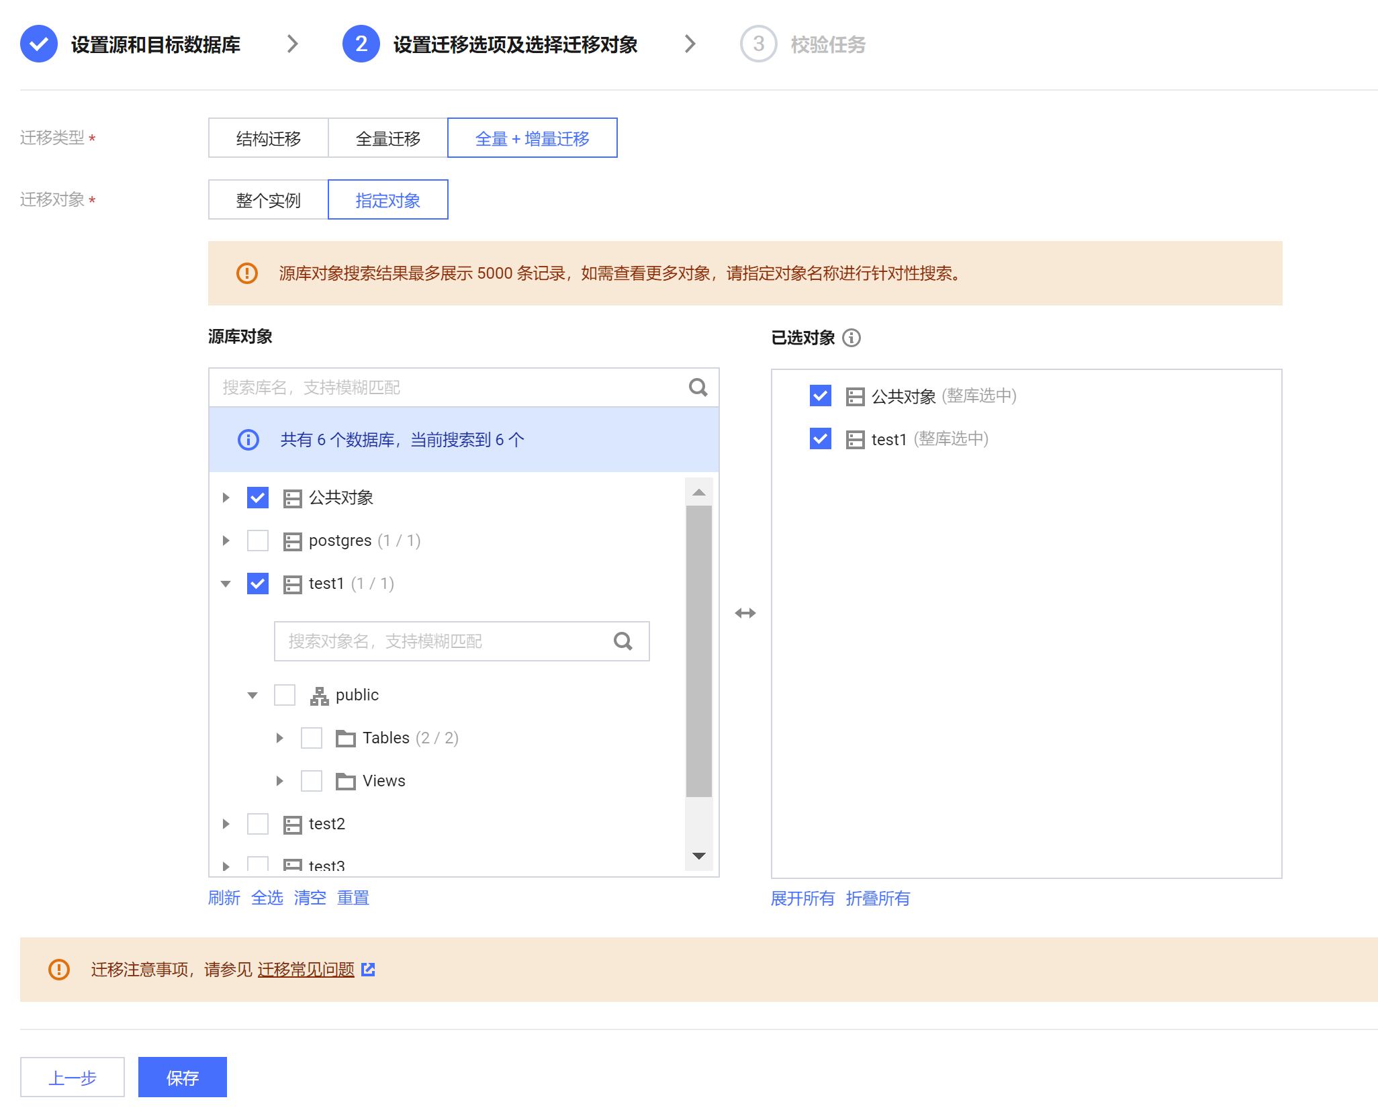The height and width of the screenshot is (1114, 1378).
Task: Click the source database search magnifier icon
Action: point(698,387)
